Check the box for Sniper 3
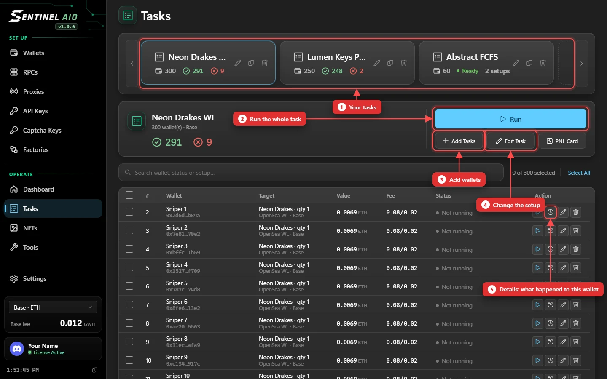The height and width of the screenshot is (379, 607). [129, 249]
